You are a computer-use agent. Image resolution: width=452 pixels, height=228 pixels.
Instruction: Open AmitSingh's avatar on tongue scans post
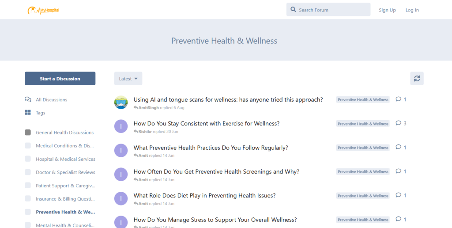(x=121, y=103)
